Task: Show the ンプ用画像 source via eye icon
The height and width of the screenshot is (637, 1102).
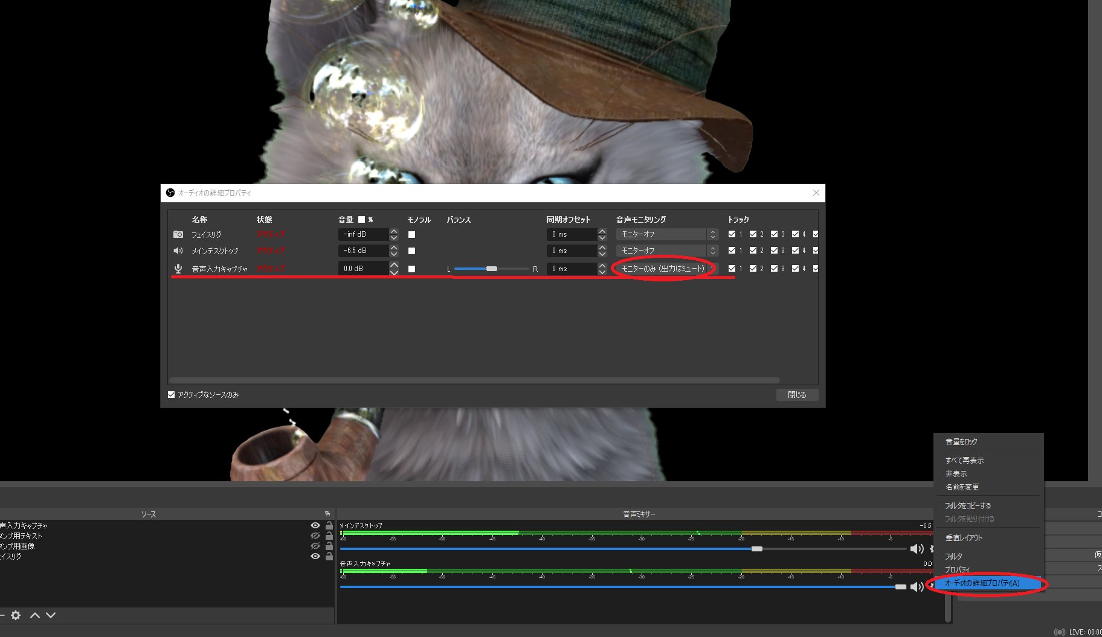Action: point(315,546)
